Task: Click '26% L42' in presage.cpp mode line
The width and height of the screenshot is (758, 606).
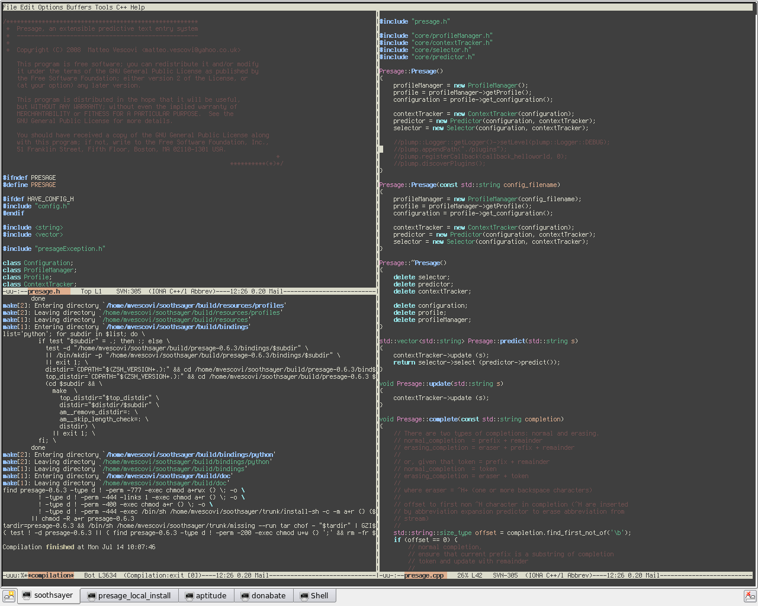Action: pyautogui.click(x=470, y=575)
